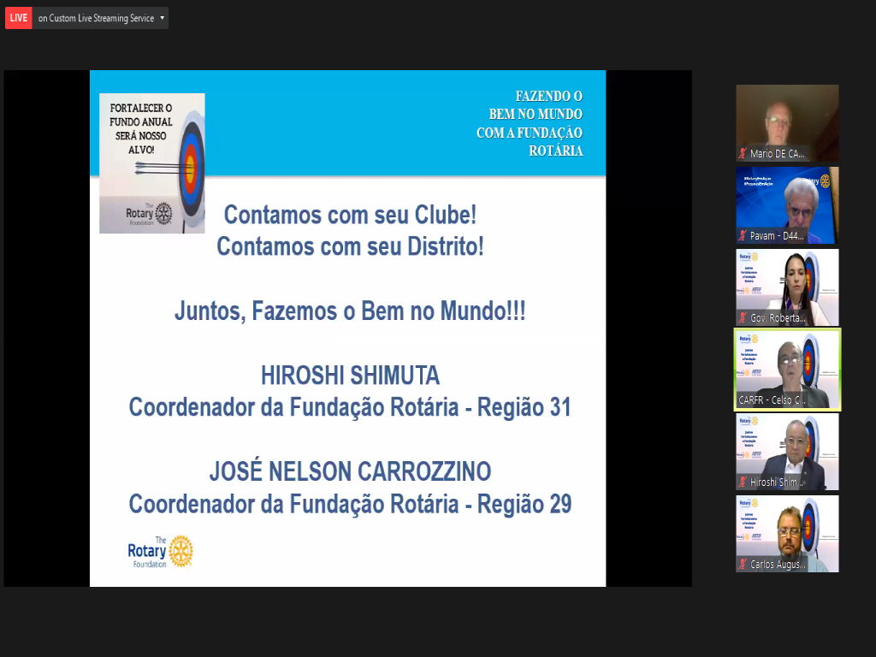Screen dimensions: 876x657
Task: Click the HIROSHI SHIMUTA name on slide
Action: point(349,376)
